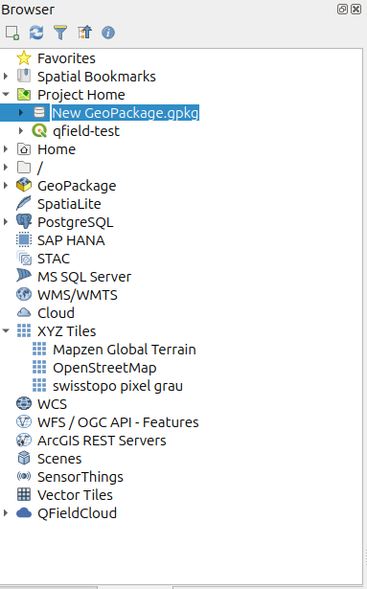Viewport: 367px width, 589px height.
Task: Click the SensorThings signal icon
Action: point(24,477)
